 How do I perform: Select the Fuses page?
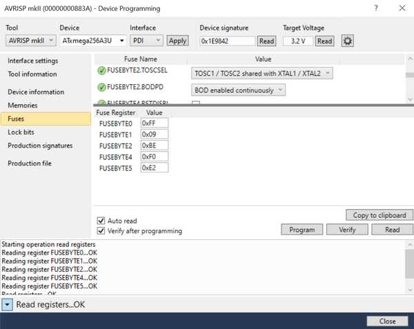click(x=46, y=119)
